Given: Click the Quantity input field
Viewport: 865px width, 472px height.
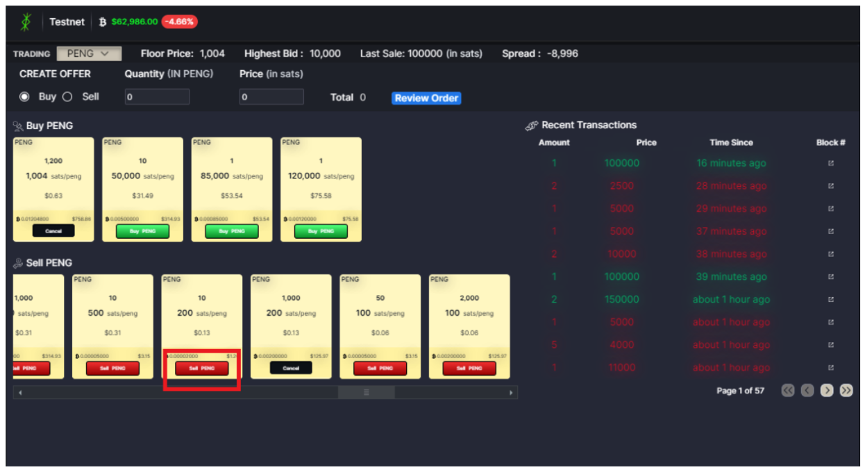Looking at the screenshot, I should 157,98.
